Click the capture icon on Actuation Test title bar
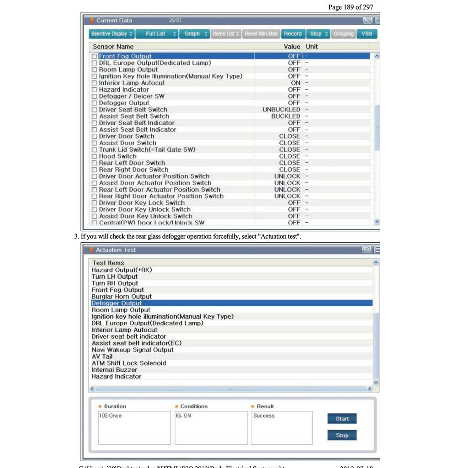Image resolution: width=468 pixels, height=468 pixels. [367, 250]
